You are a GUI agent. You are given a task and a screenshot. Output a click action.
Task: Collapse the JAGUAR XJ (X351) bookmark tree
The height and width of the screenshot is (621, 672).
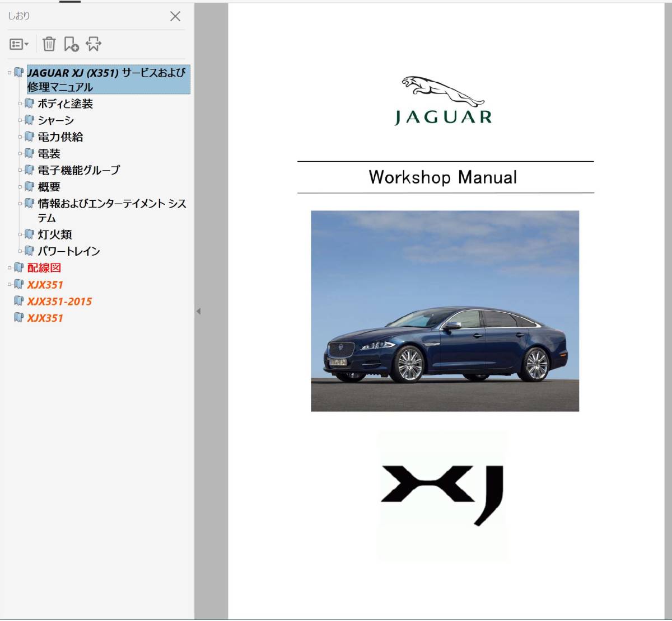pyautogui.click(x=10, y=72)
